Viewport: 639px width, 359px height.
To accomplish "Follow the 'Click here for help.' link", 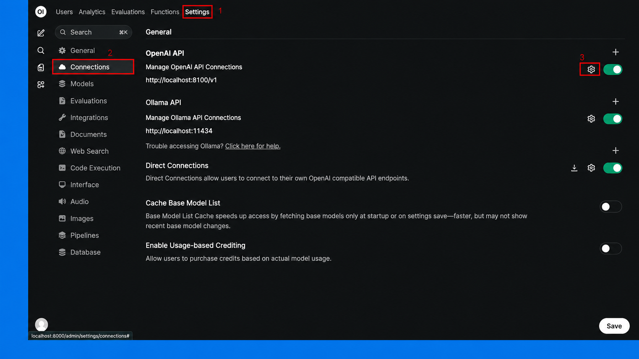I will pyautogui.click(x=253, y=146).
